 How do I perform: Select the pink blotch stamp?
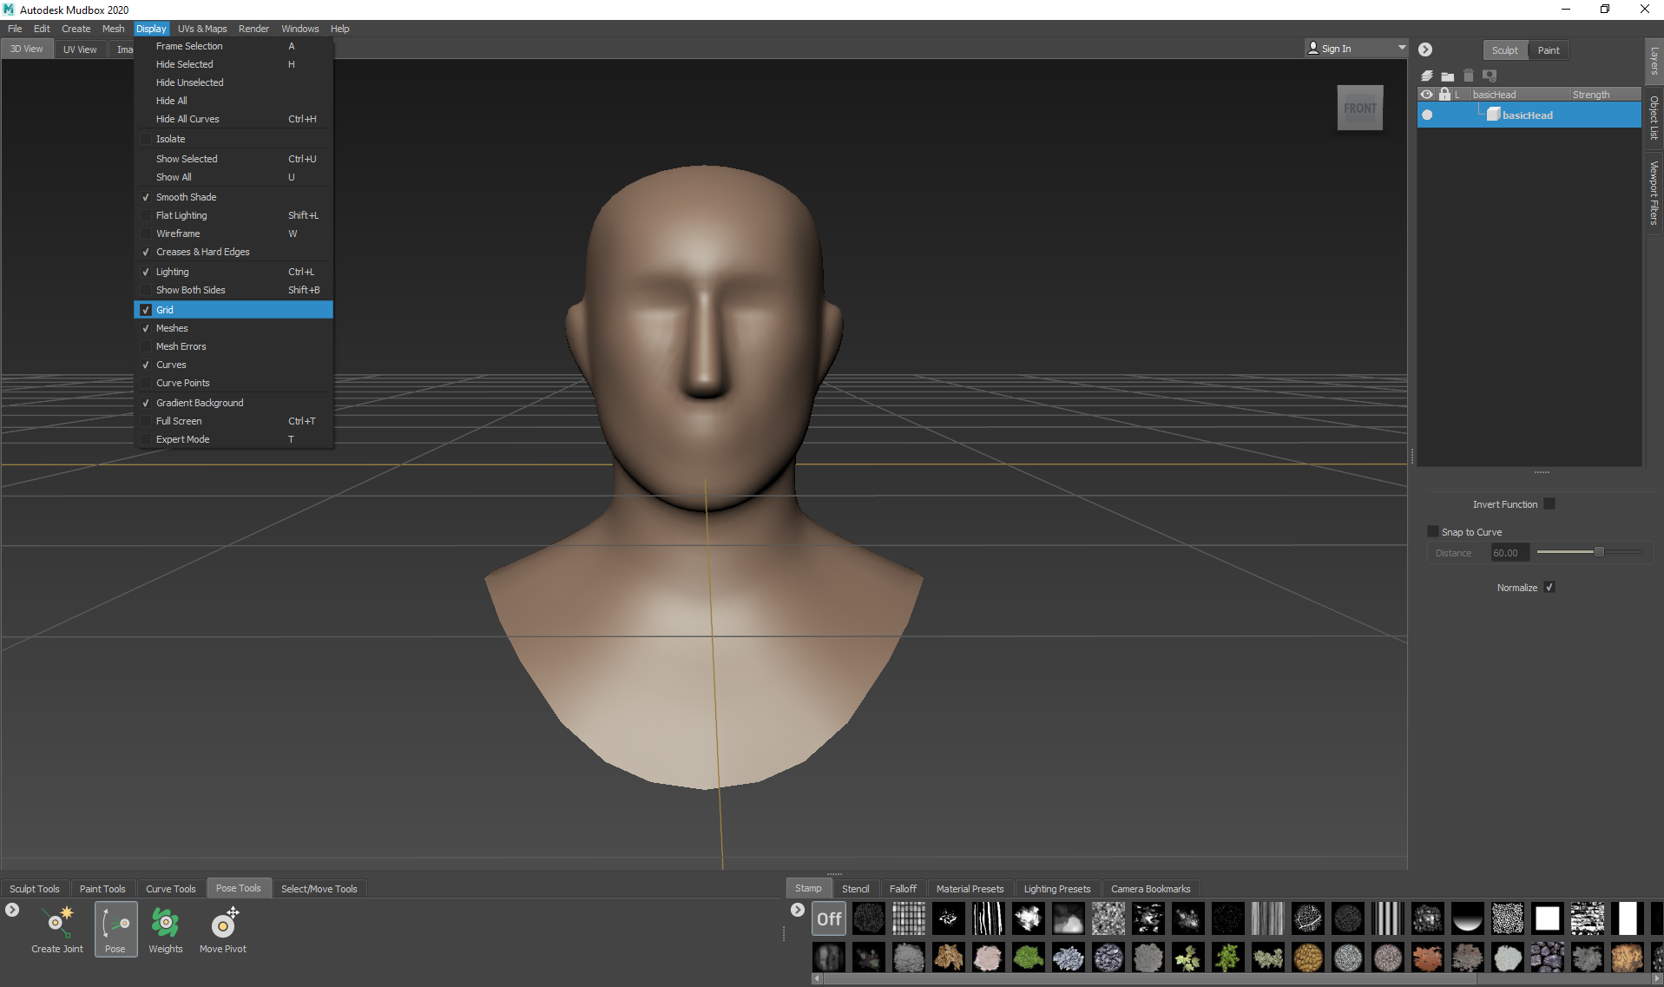989,957
